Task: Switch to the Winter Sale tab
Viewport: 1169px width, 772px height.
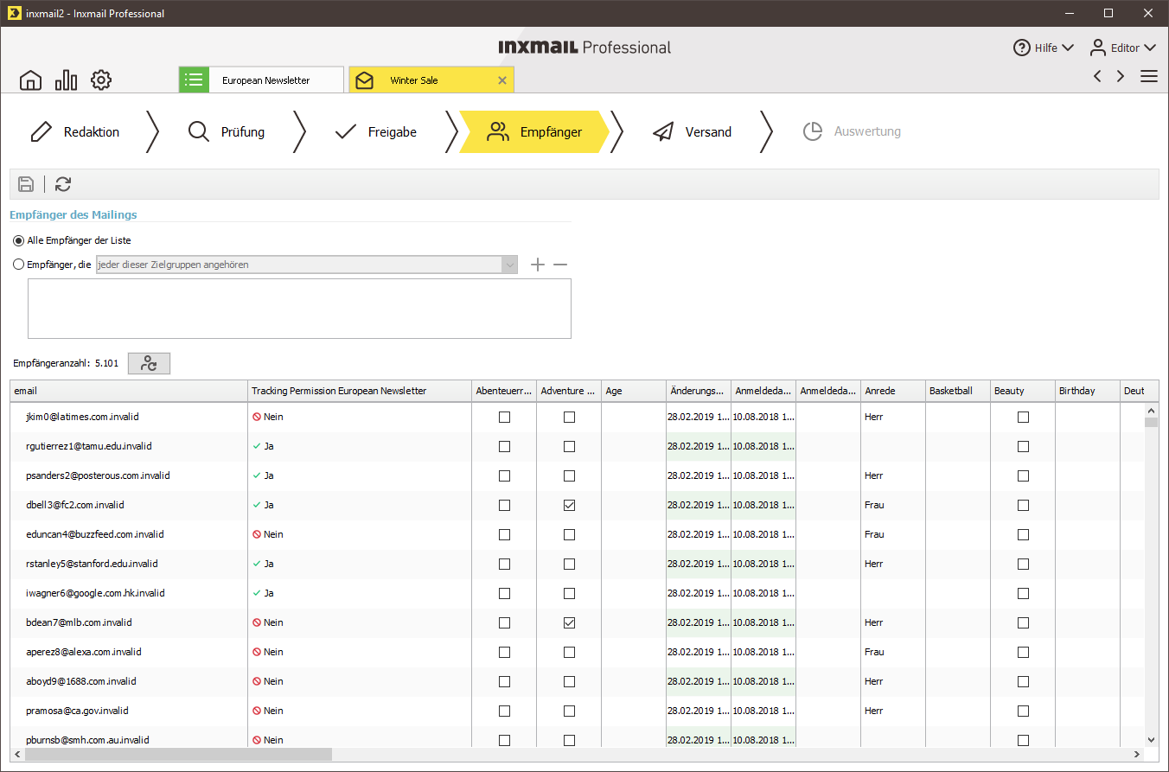Action: tap(431, 80)
